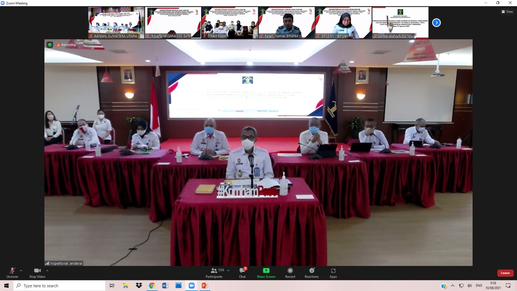Viewport: 517px width, 291px height.
Task: Click the Leave button
Action: coord(505,273)
